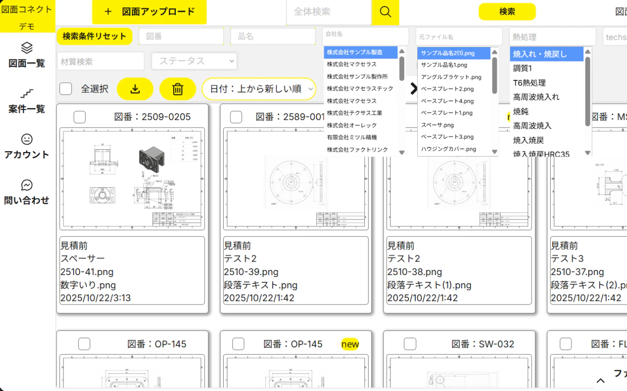Click down arrow of heat treatment list scrollbar
Image resolution: width=627 pixels, height=391 pixels.
click(x=588, y=153)
